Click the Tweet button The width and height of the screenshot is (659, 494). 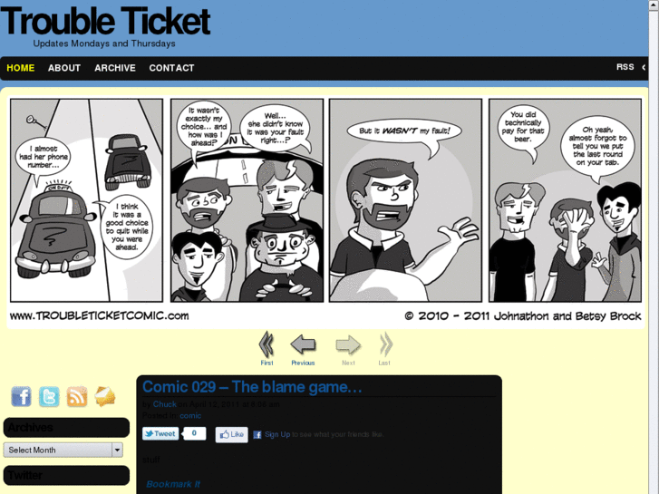point(160,433)
